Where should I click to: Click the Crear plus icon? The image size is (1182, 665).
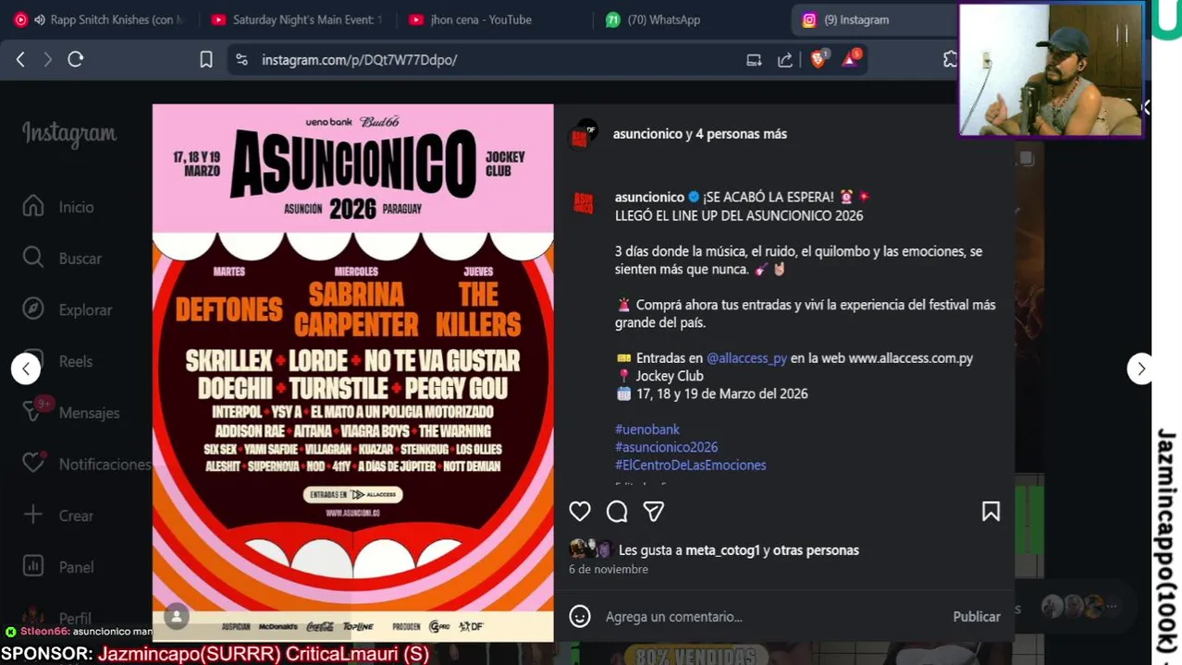pyautogui.click(x=33, y=515)
